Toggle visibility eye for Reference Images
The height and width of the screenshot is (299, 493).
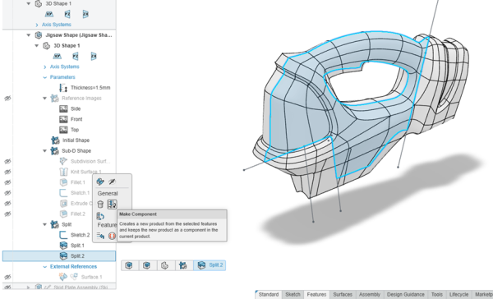(x=7, y=99)
